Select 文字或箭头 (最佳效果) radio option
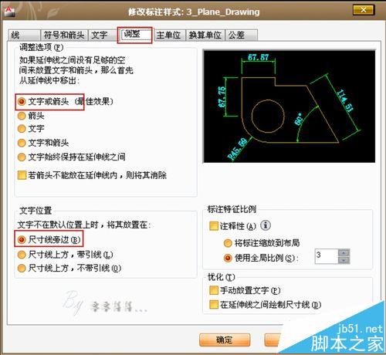This screenshot has height=355, width=386. pos(22,102)
